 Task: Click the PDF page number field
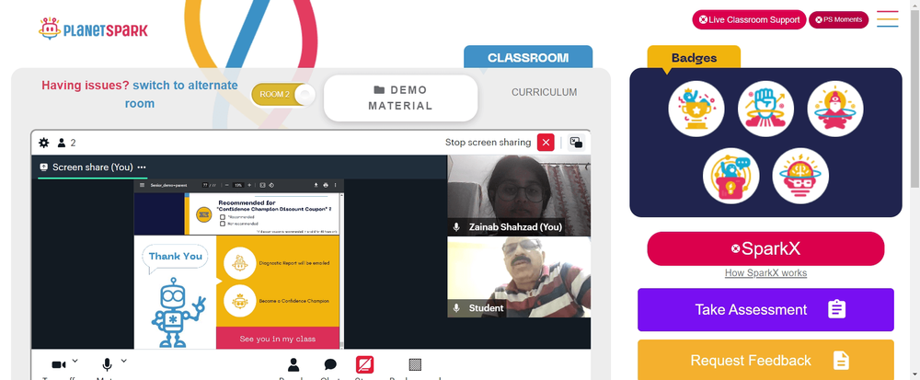(205, 185)
